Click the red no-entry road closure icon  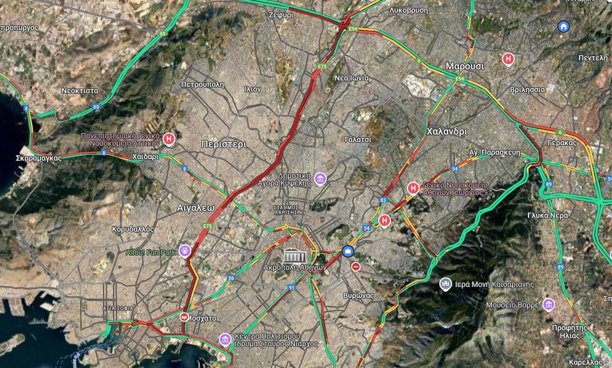[x=356, y=267]
